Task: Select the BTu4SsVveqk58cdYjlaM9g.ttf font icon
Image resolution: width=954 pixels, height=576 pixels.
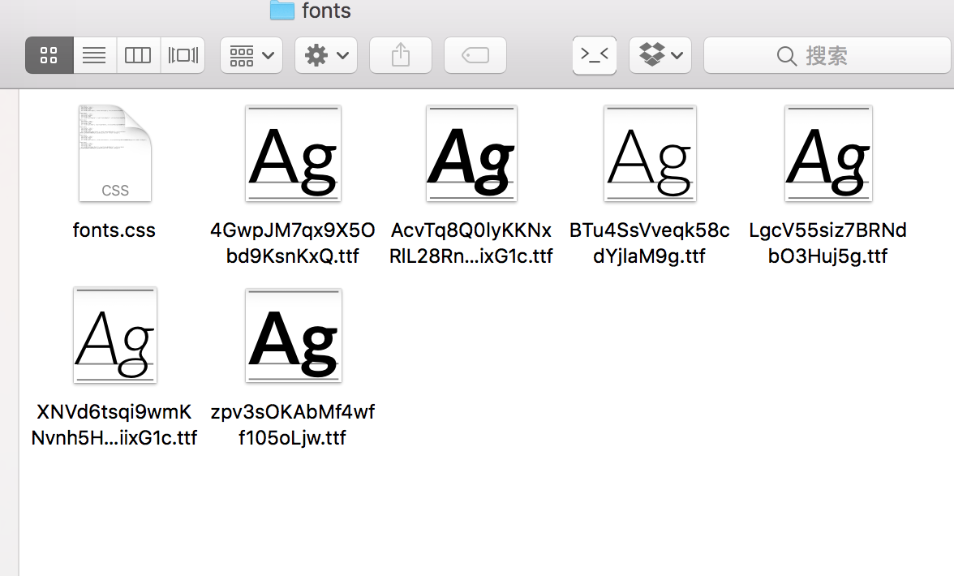Action: 650,153
